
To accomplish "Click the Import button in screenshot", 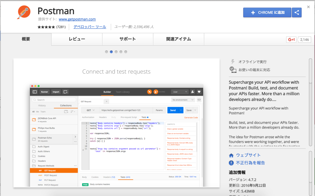I will coord(56,92).
